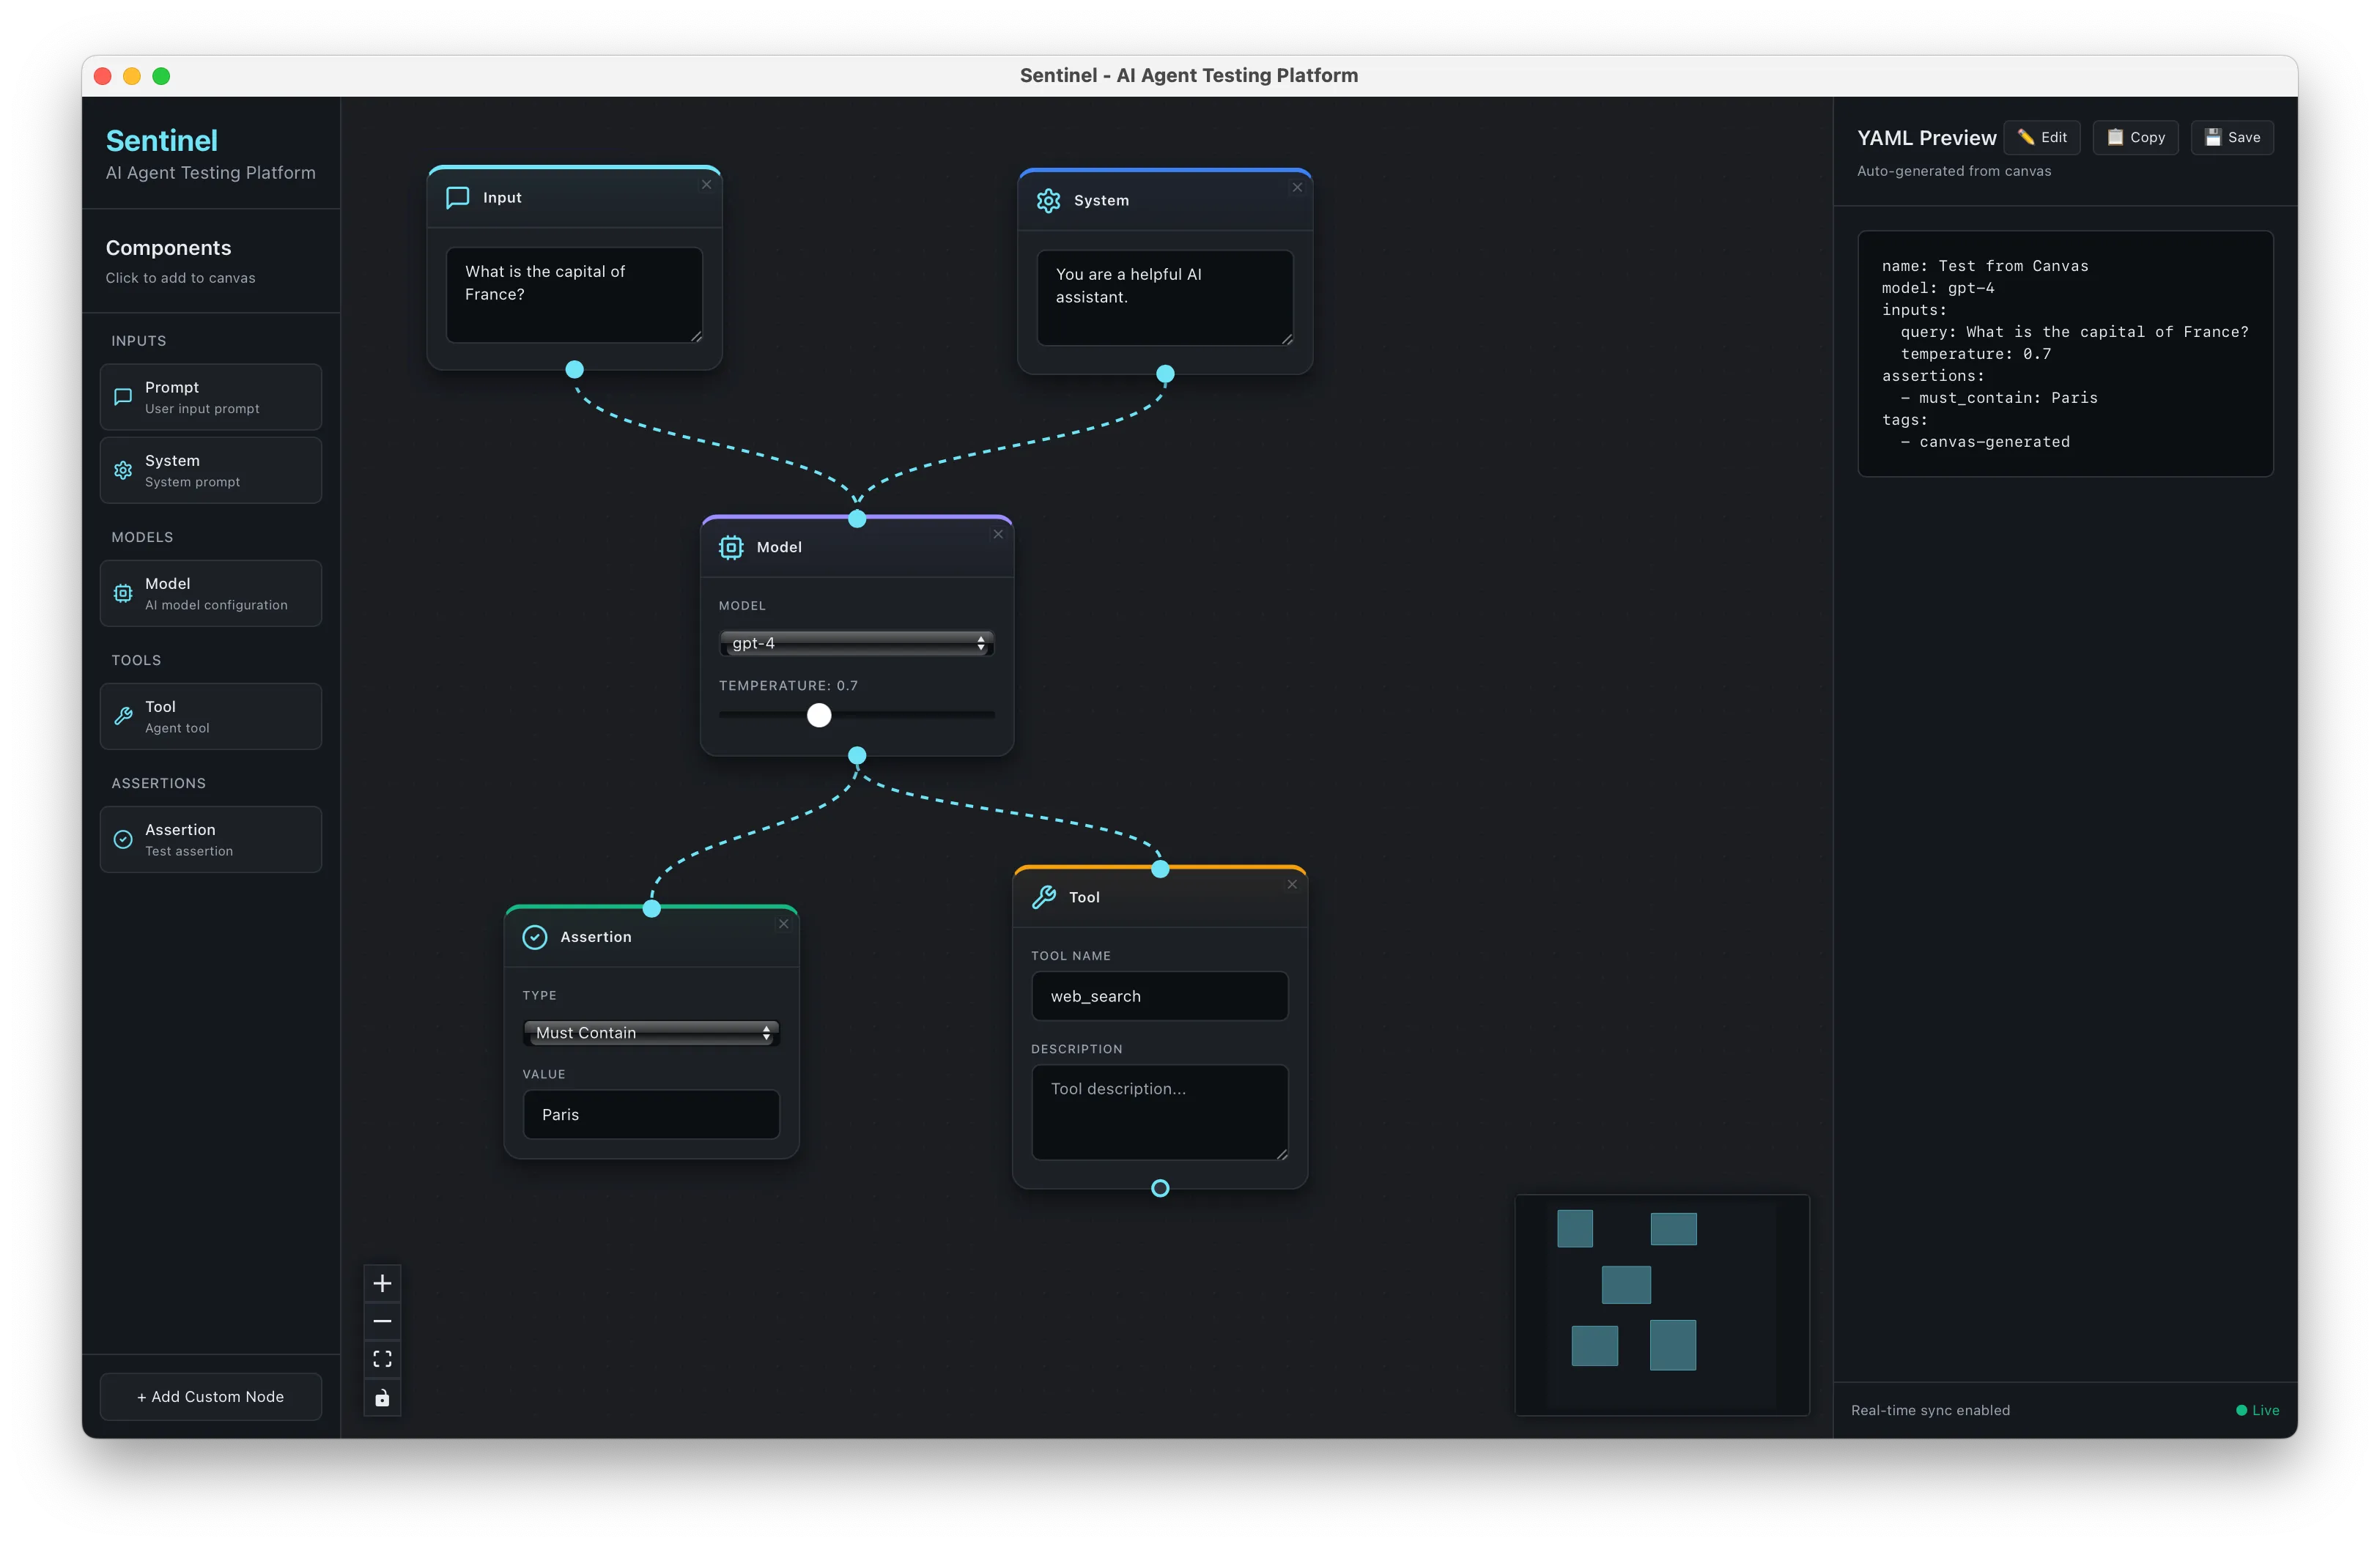This screenshot has width=2380, height=1547.
Task: Click the Tool node wrench icon
Action: (1043, 897)
